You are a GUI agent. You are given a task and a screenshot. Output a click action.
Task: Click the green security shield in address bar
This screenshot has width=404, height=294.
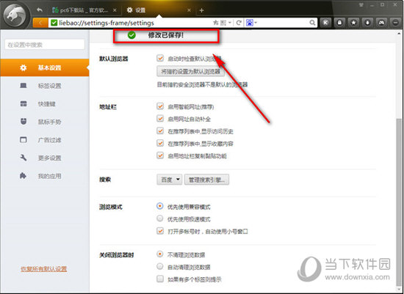coord(54,23)
